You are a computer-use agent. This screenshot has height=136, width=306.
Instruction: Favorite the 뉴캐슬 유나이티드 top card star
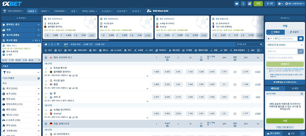tap(207, 19)
